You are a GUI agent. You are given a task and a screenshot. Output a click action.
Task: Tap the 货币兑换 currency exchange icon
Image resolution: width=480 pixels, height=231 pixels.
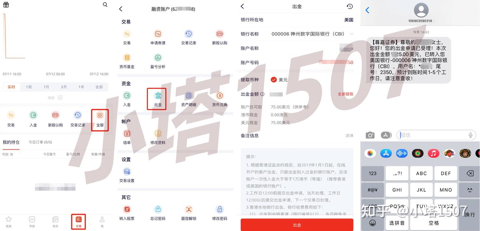click(x=219, y=96)
